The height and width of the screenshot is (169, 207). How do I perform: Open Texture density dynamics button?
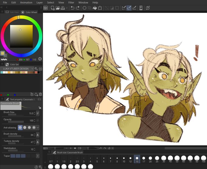[38, 142]
